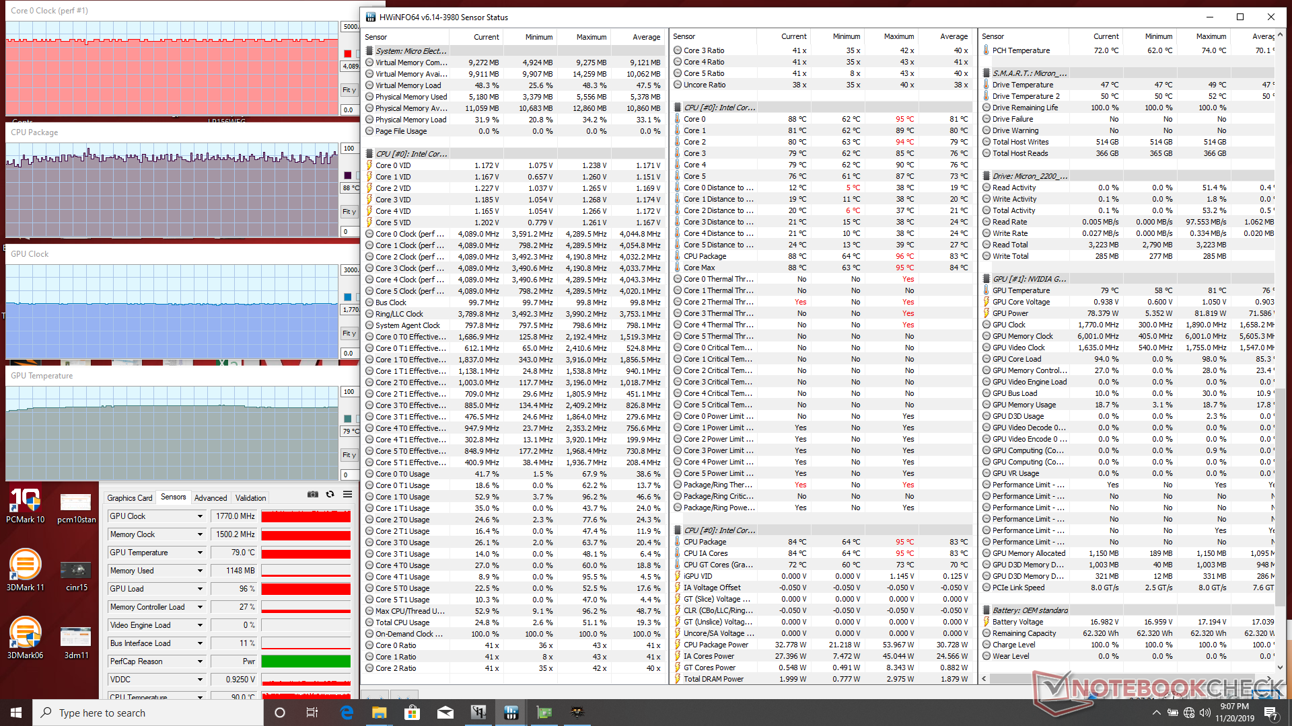Open the Microsoft Store taskbar icon
This screenshot has height=726, width=1292.
pyautogui.click(x=412, y=713)
